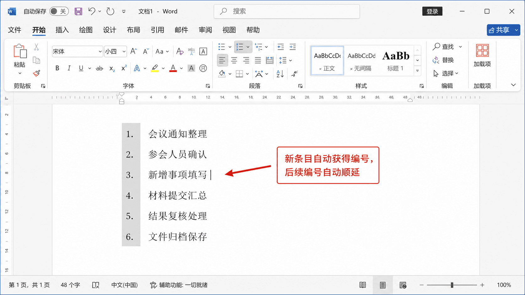The image size is (525, 295).
Task: Right align the paragraph
Action: click(x=246, y=60)
